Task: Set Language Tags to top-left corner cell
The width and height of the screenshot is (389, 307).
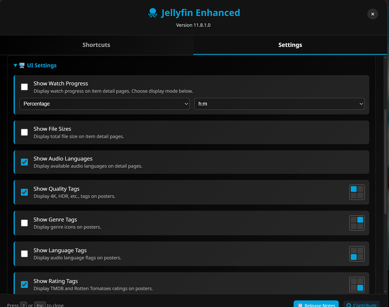Action: [354, 250]
